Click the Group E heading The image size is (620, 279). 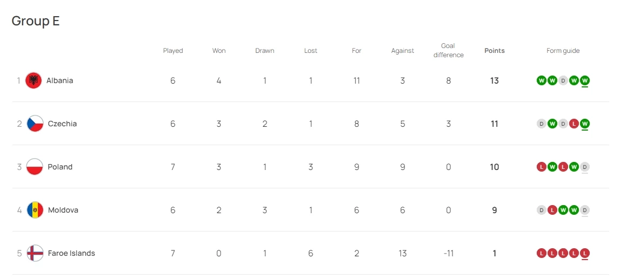[36, 21]
